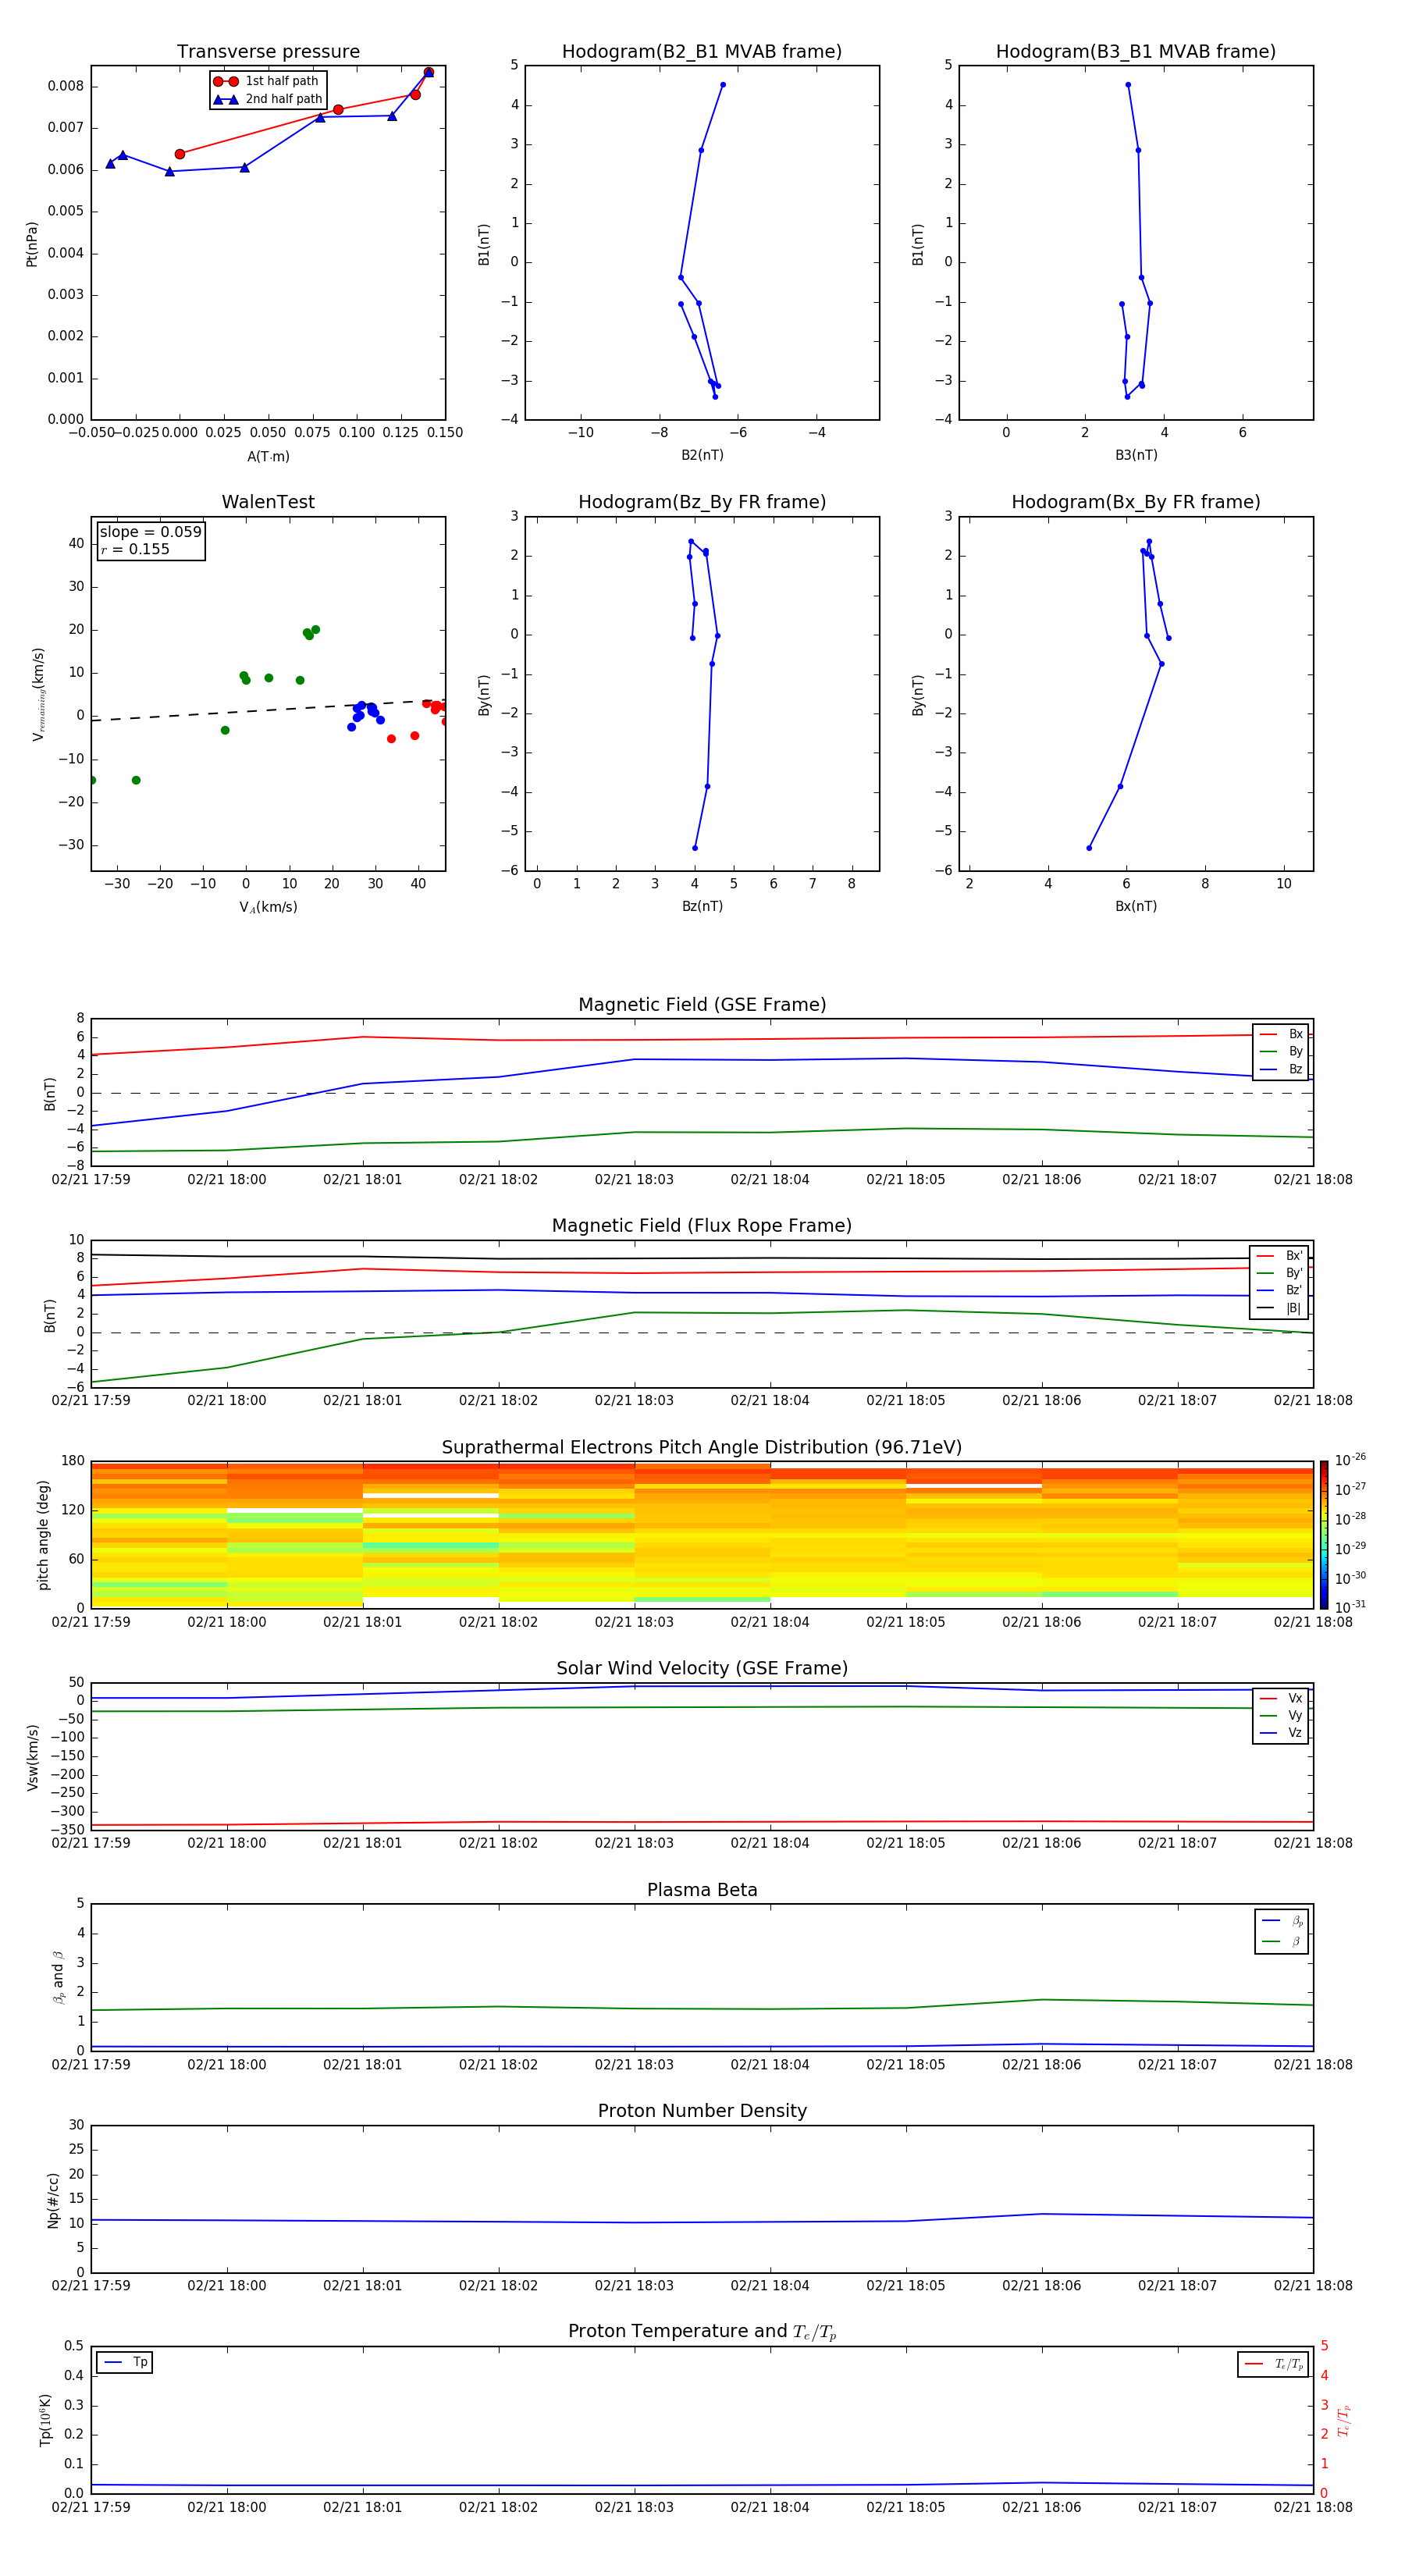This screenshot has height=2576, width=1405.
Task: Select the "2nd half path" legend entry
Action: (267, 99)
